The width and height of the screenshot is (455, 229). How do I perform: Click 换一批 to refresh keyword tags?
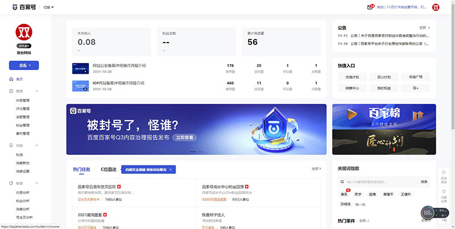pyautogui.click(x=360, y=205)
